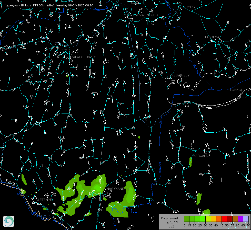Image resolution: width=251 pixels, height=230 pixels.
Task: Select the 50–55 dBZ dark red swatch
Action: click(x=230, y=219)
